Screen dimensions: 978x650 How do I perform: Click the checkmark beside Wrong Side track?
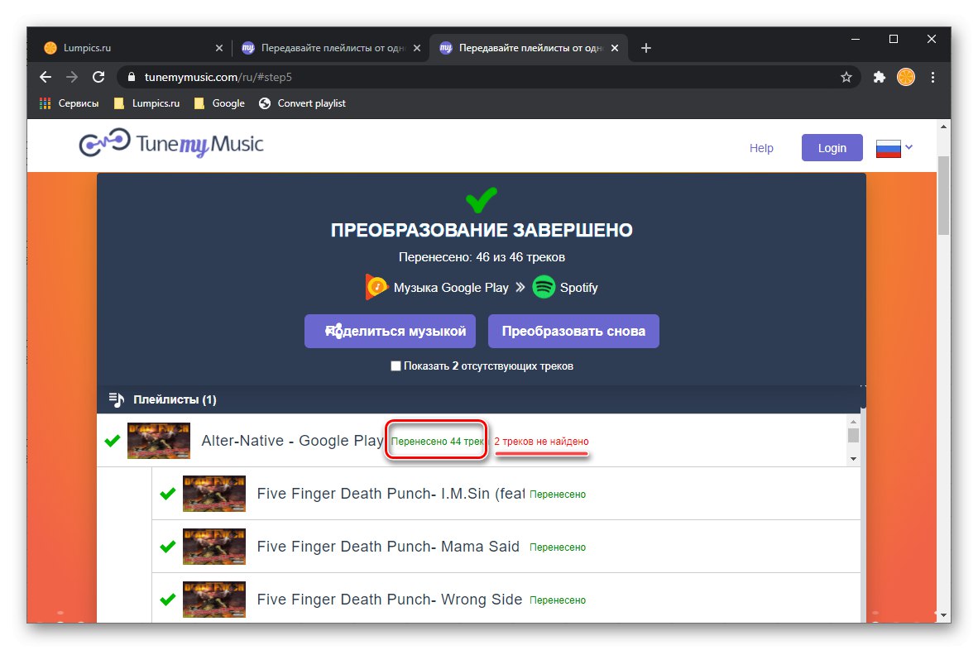point(168,600)
